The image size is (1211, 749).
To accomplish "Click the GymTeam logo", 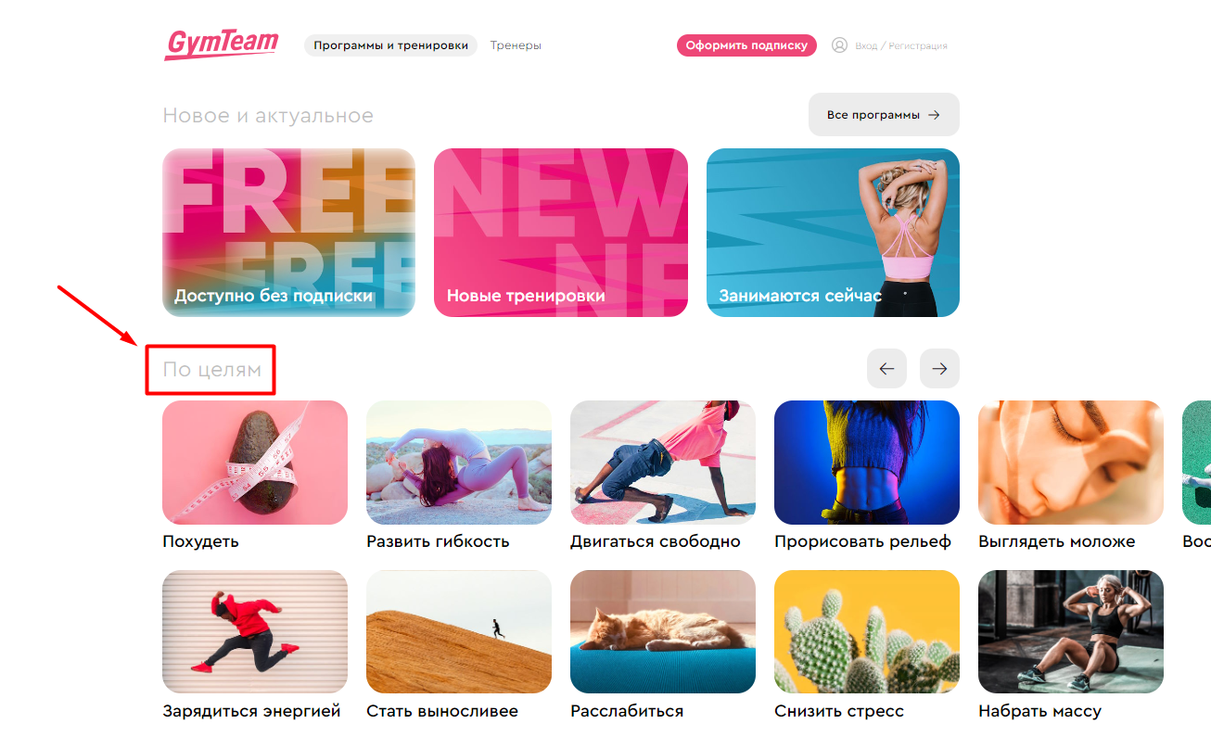I will click(221, 44).
